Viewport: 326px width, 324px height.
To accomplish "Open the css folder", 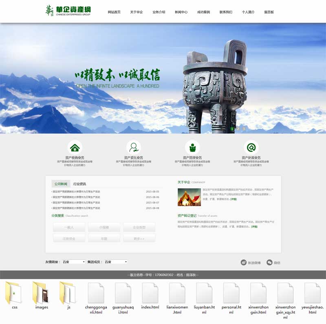I will pos(15,293).
